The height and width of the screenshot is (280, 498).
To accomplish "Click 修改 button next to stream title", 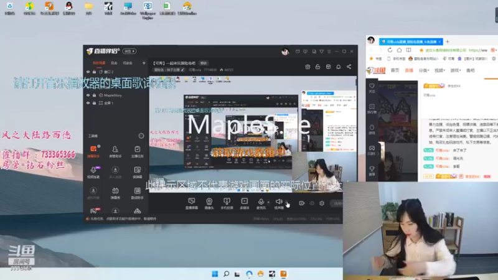I will click(204, 63).
